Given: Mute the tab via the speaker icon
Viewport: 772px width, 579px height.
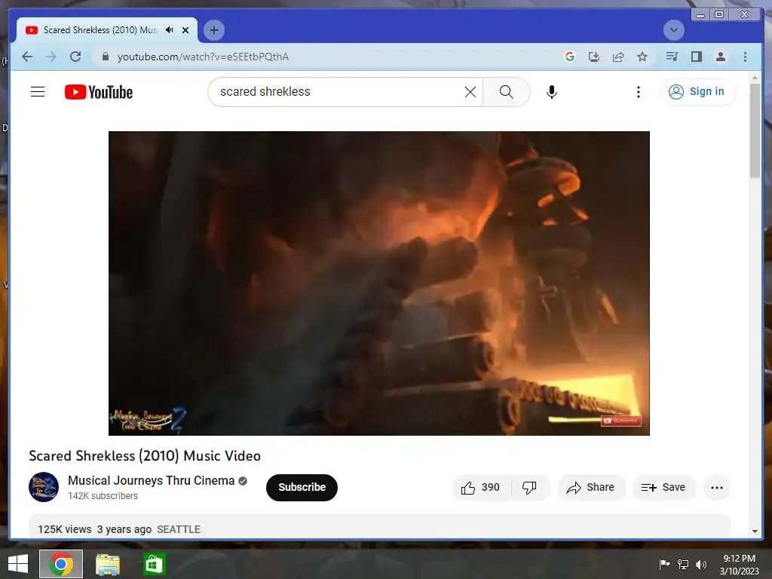Looking at the screenshot, I should point(170,30).
